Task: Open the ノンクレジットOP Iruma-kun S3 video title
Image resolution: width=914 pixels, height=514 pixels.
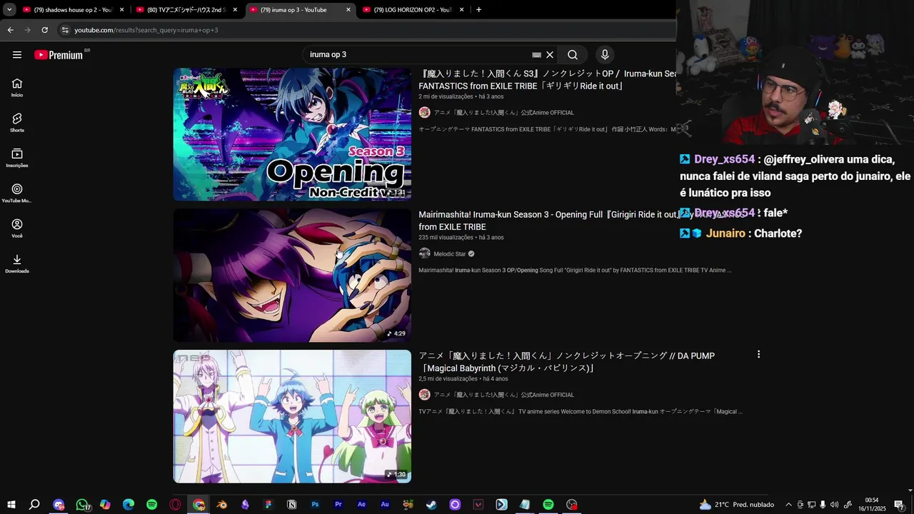Action: coord(547,80)
